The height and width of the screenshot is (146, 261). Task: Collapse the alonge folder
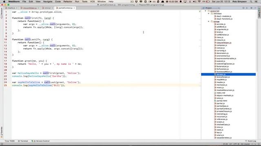tap(208, 21)
